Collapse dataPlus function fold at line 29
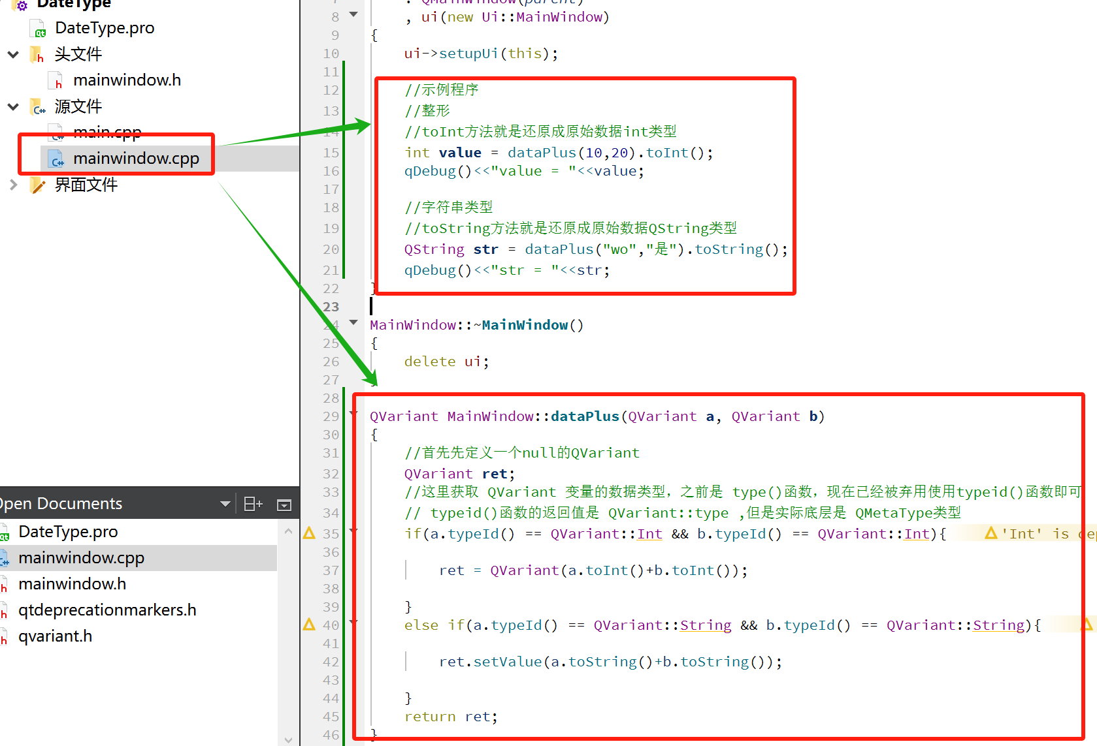This screenshot has height=746, width=1097. pyautogui.click(x=353, y=414)
